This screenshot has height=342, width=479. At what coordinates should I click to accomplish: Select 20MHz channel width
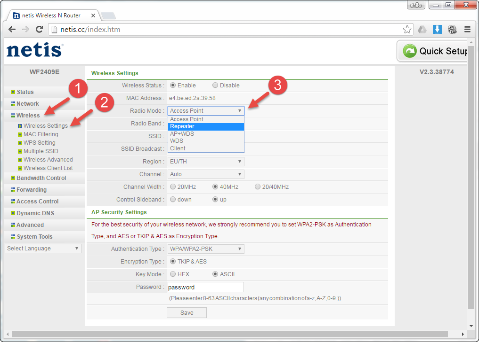pyautogui.click(x=173, y=187)
